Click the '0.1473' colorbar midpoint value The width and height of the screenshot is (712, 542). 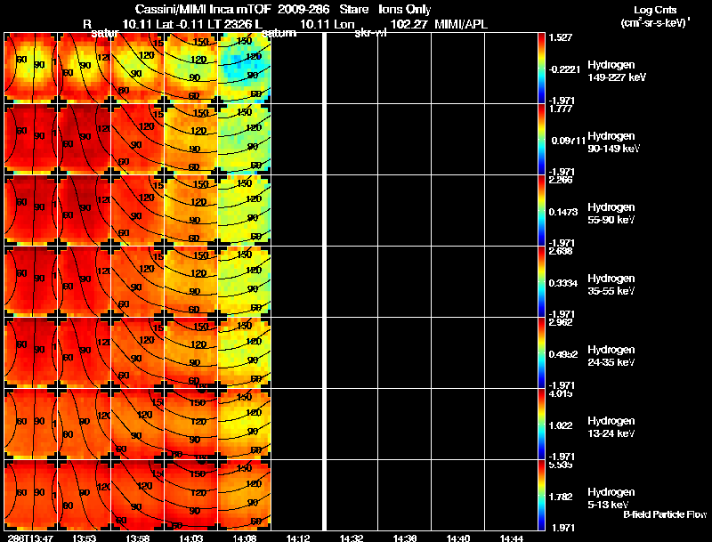tap(563, 212)
